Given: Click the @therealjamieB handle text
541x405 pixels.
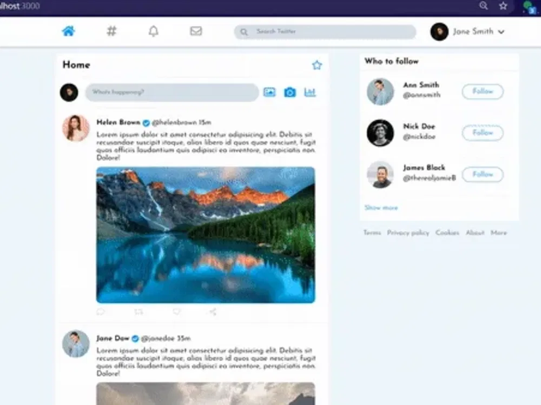Looking at the screenshot, I should tap(429, 178).
